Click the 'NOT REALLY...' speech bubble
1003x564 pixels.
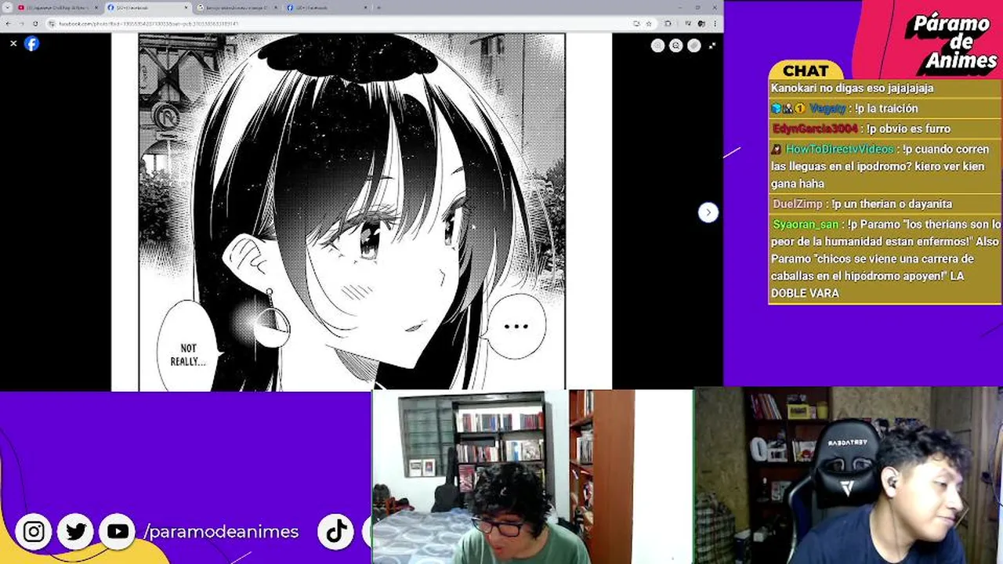click(x=188, y=348)
